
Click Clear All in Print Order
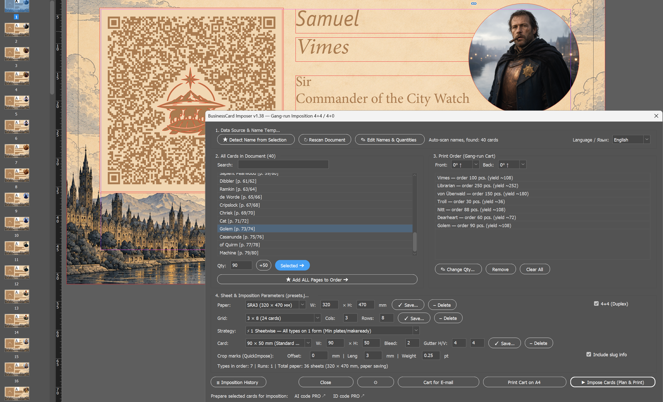[x=534, y=269]
